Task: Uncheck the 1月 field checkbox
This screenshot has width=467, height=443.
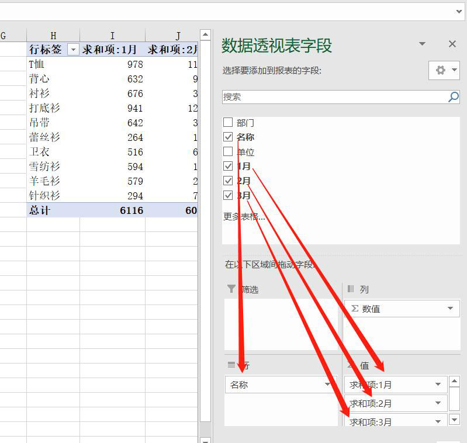Action: [229, 167]
